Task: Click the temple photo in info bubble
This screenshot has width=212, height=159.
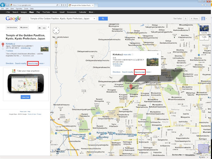Action: click(152, 62)
